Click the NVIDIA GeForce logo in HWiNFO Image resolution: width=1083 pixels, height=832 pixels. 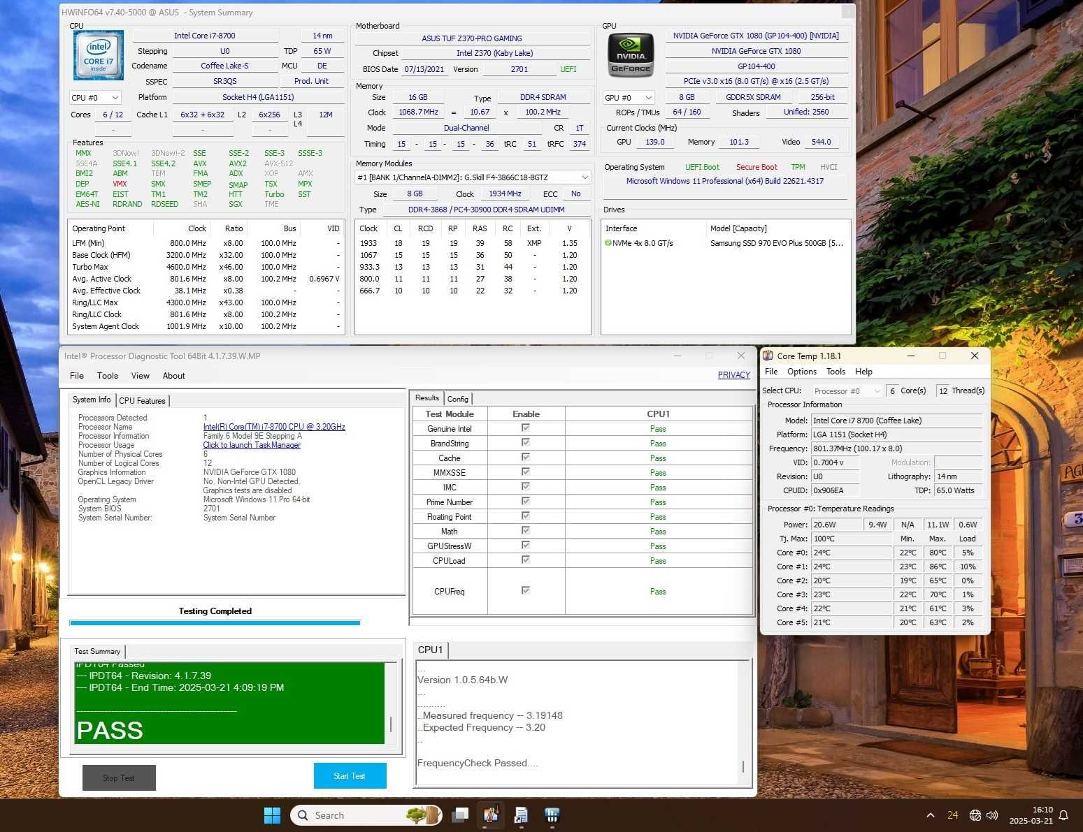tap(631, 54)
